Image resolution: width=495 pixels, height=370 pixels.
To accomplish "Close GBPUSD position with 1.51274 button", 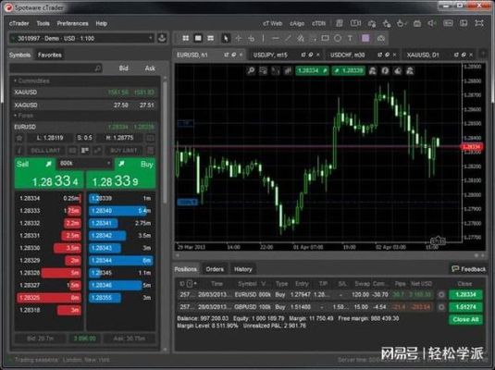I will [x=465, y=307].
